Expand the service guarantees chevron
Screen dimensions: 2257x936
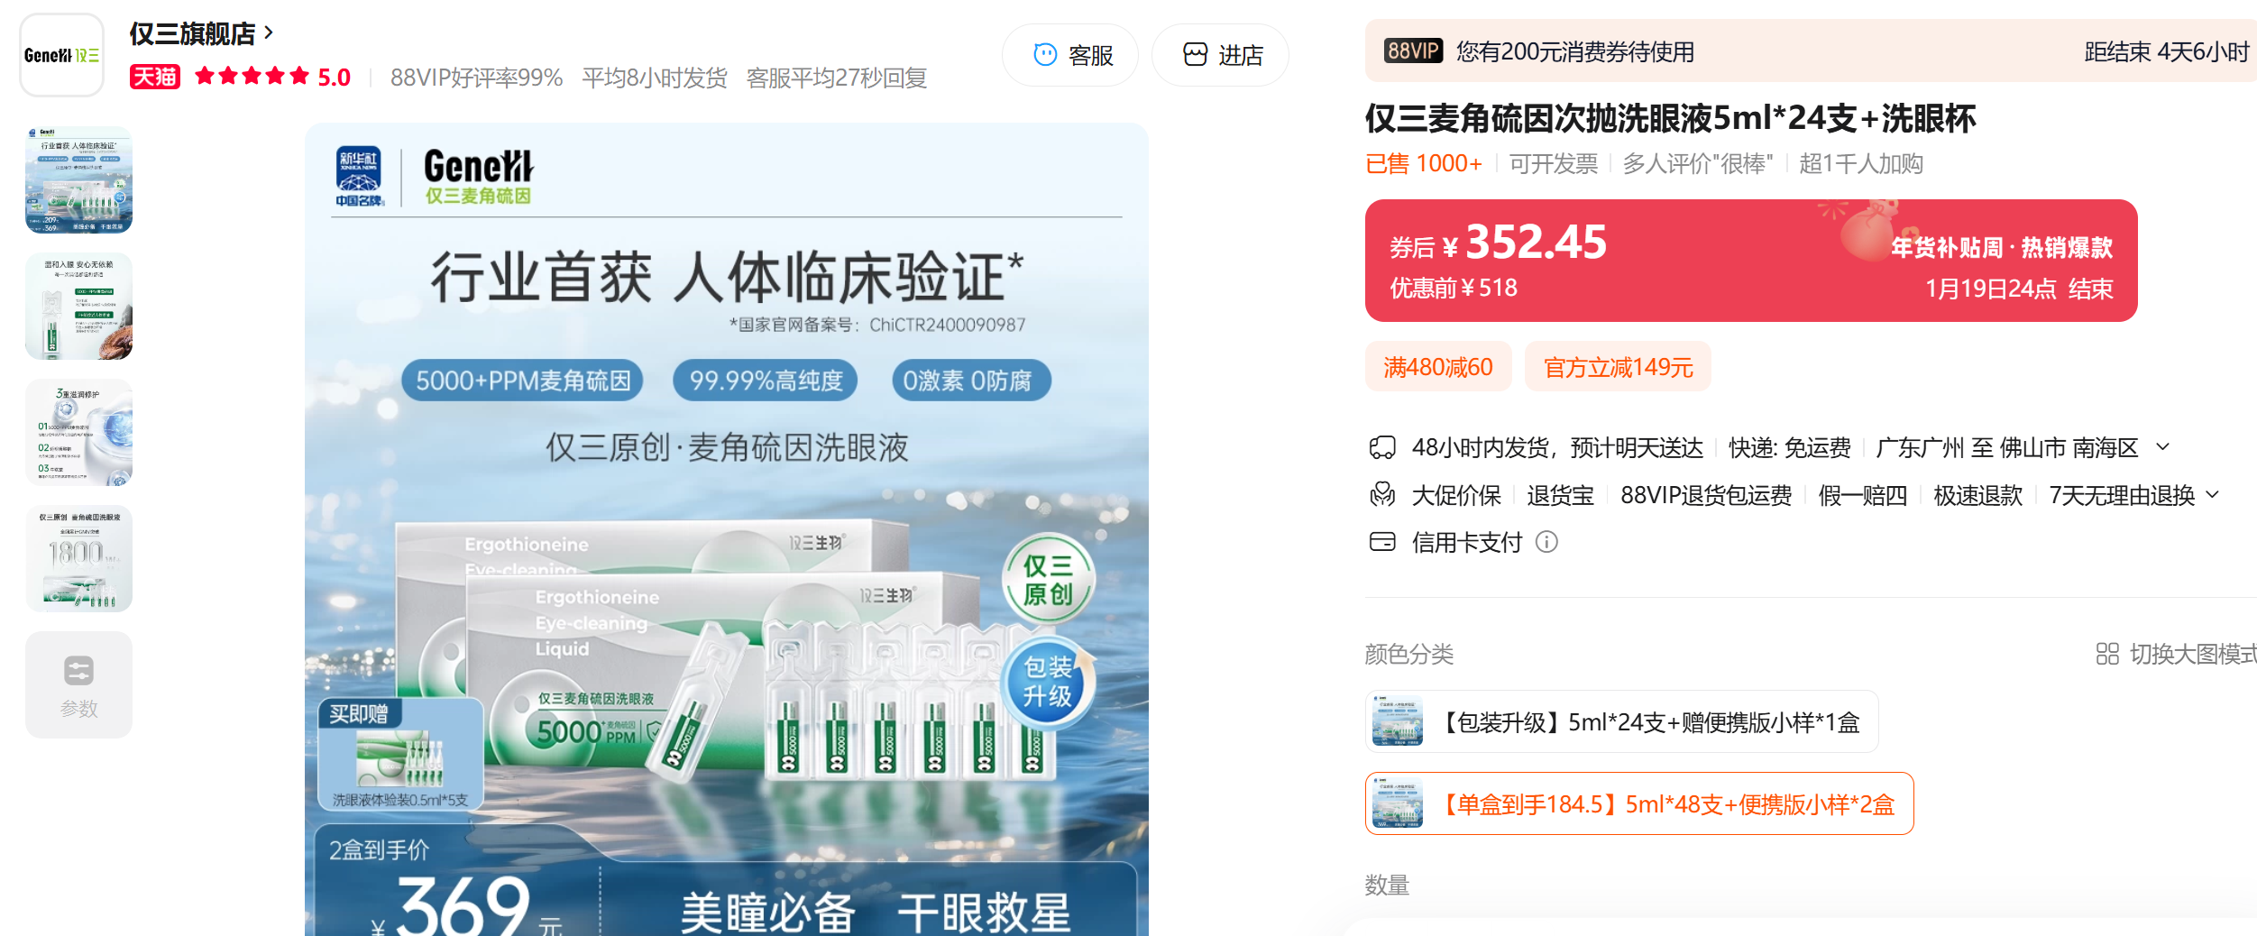[x=2212, y=495]
